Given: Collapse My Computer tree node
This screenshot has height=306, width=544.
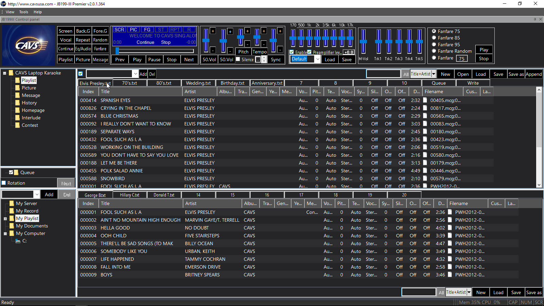Looking at the screenshot, I should (x=5, y=234).
